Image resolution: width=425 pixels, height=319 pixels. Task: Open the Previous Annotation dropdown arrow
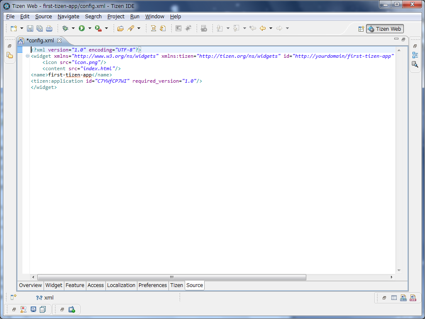coord(244,28)
